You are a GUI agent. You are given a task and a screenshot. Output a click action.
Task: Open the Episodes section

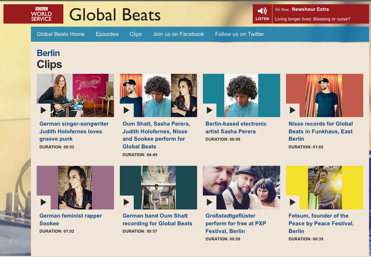point(107,34)
